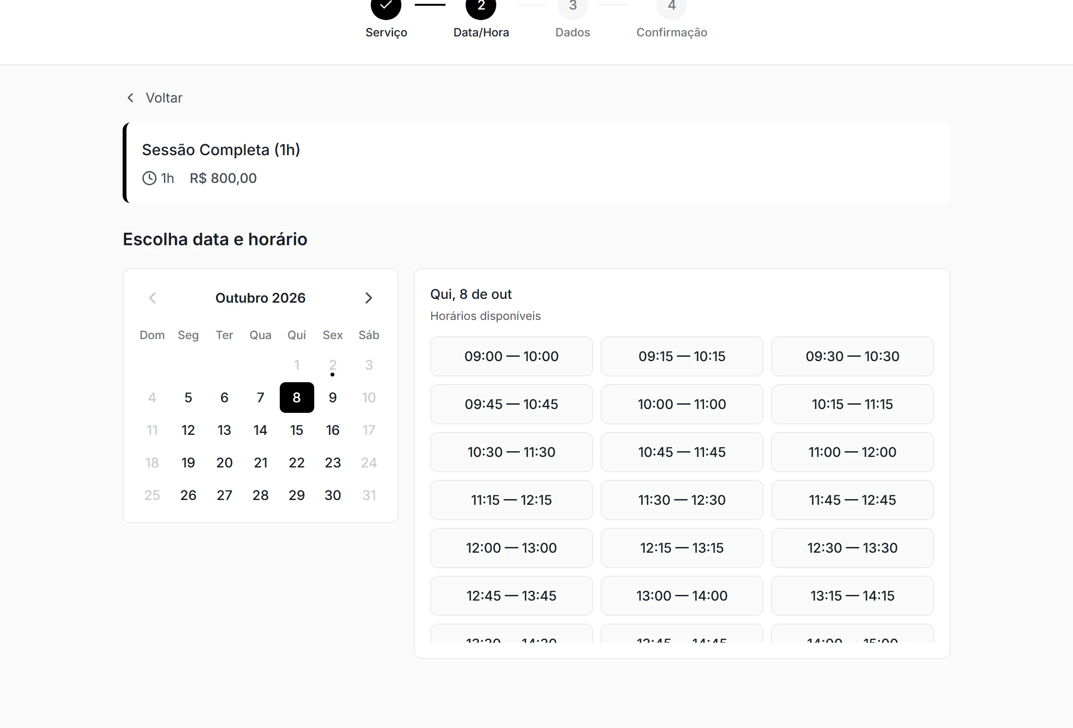
Task: Select the 12:15 — 13:15 time slot
Action: click(x=682, y=548)
